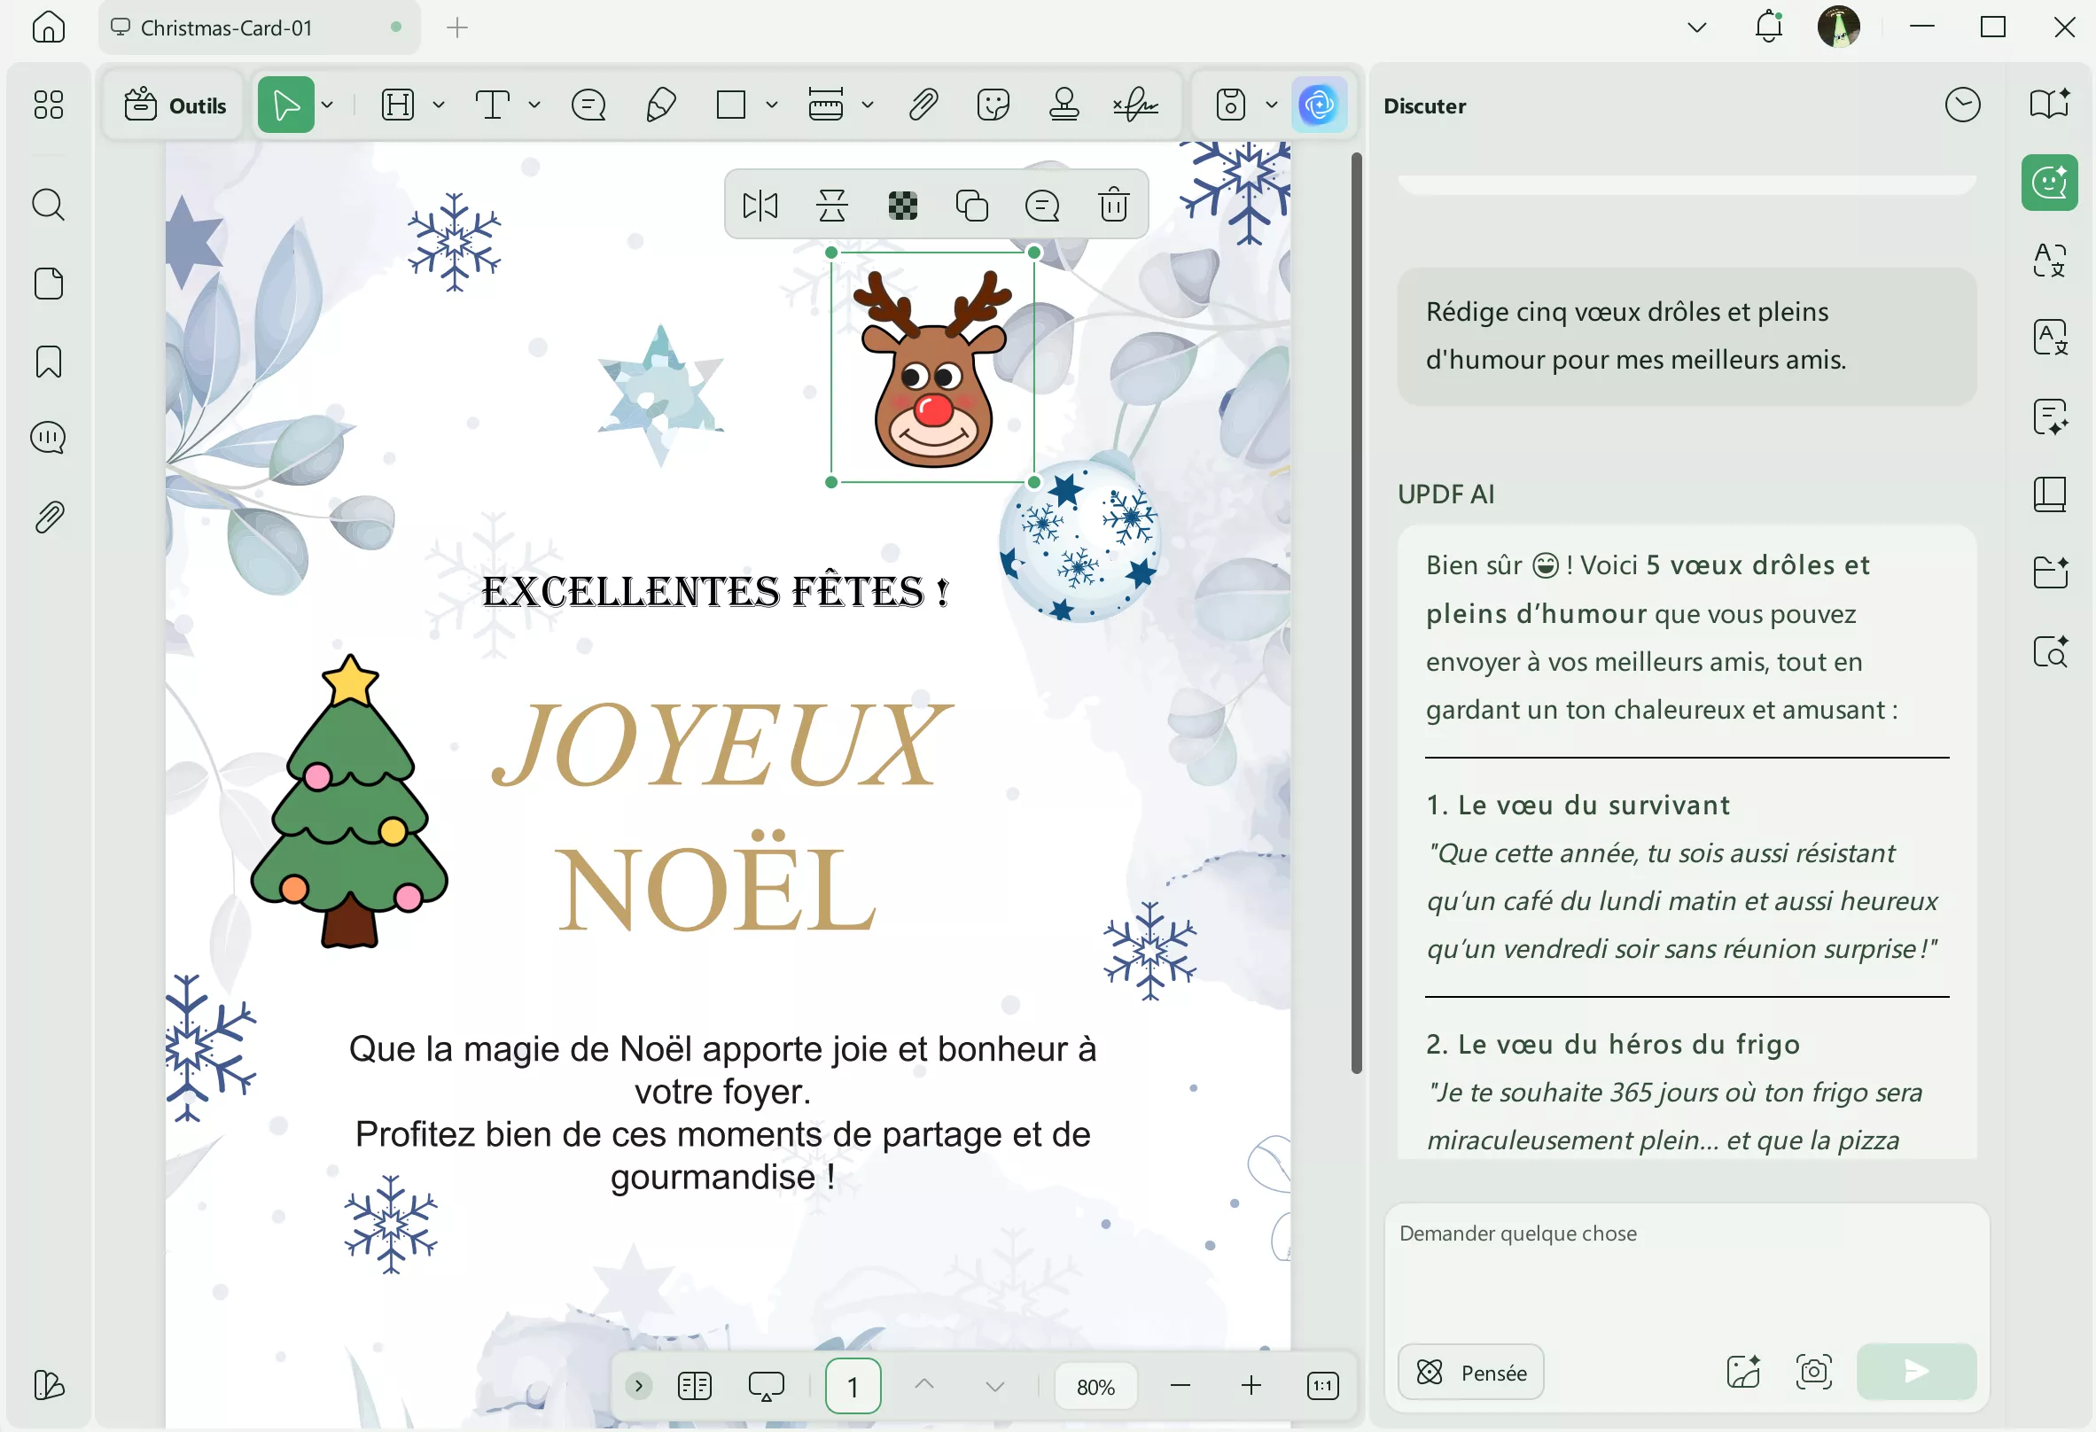The width and height of the screenshot is (2096, 1432).
Task: Click the page number field
Action: 853,1386
